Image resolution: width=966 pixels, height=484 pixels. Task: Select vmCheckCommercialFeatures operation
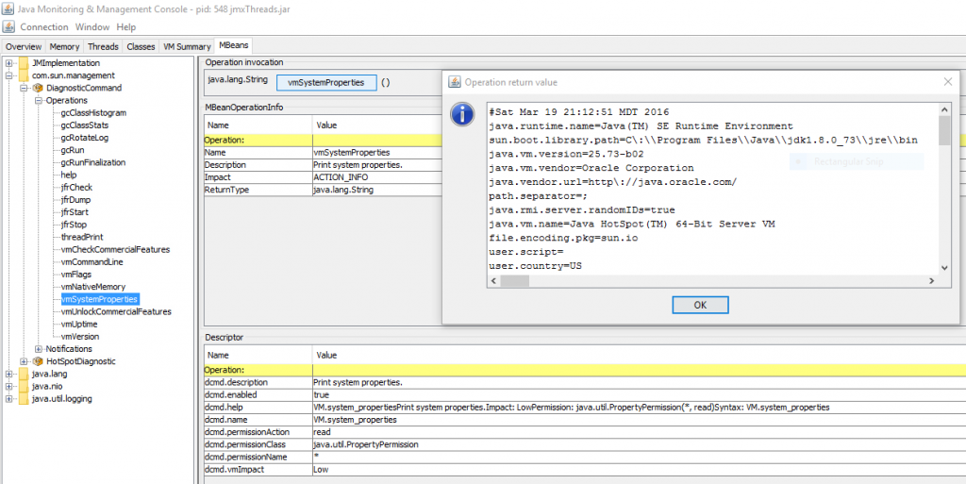point(115,249)
